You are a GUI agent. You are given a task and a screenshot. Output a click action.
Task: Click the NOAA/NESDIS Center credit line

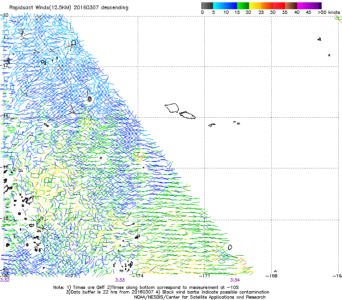(200, 297)
